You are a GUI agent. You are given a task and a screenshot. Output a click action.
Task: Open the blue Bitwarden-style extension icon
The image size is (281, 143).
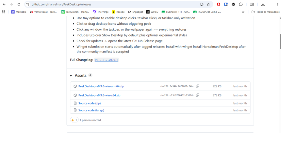[226, 4]
